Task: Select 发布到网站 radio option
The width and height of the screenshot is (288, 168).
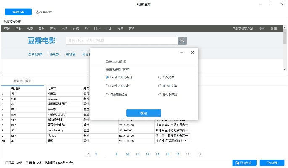Action: (167, 94)
